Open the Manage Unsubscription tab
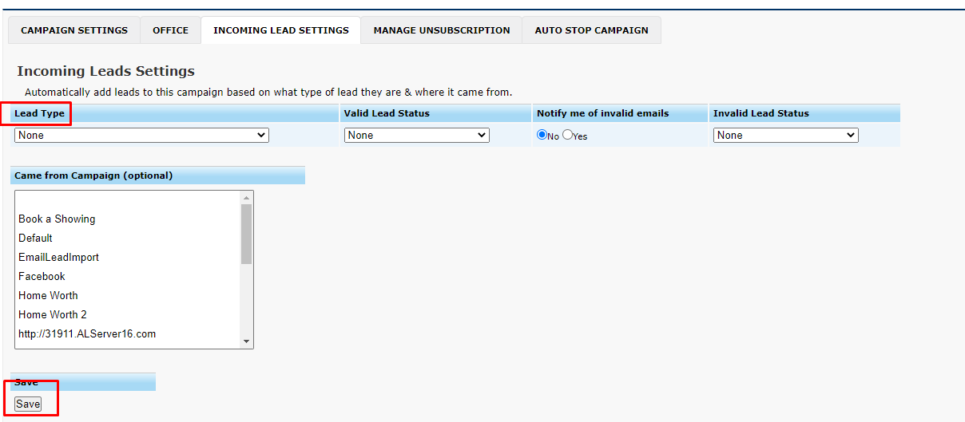 [x=442, y=30]
